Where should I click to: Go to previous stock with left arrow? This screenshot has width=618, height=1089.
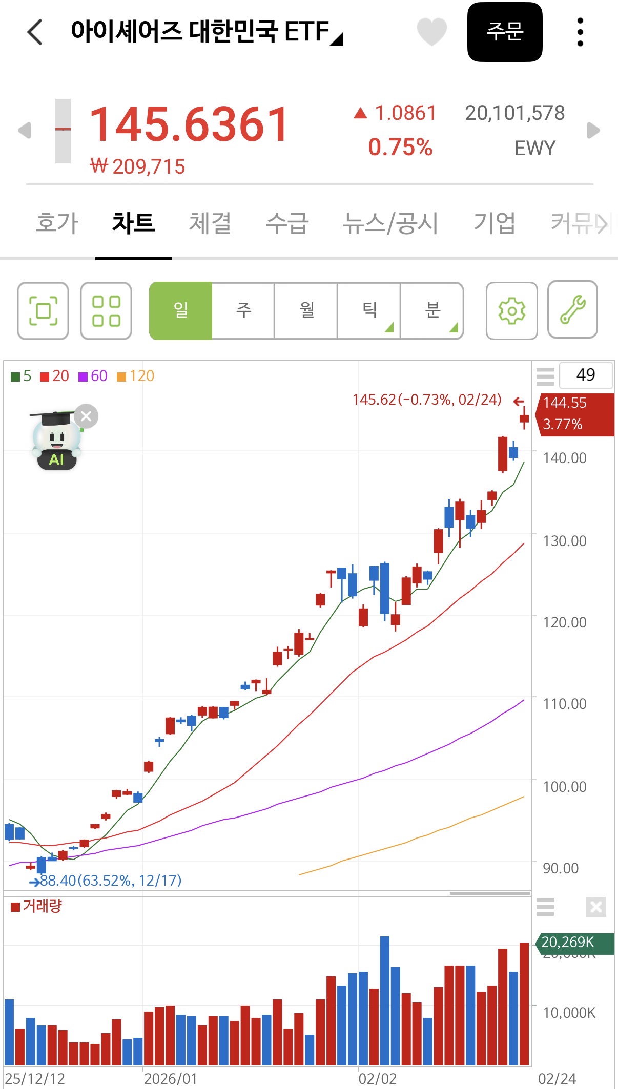pos(25,130)
